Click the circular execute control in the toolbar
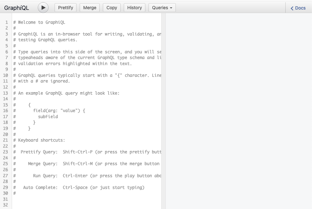Image resolution: width=312 pixels, height=209 pixels. coord(44,8)
